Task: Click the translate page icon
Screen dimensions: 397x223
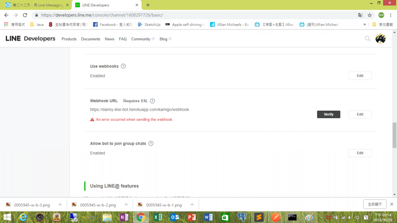Action: click(x=360, y=15)
